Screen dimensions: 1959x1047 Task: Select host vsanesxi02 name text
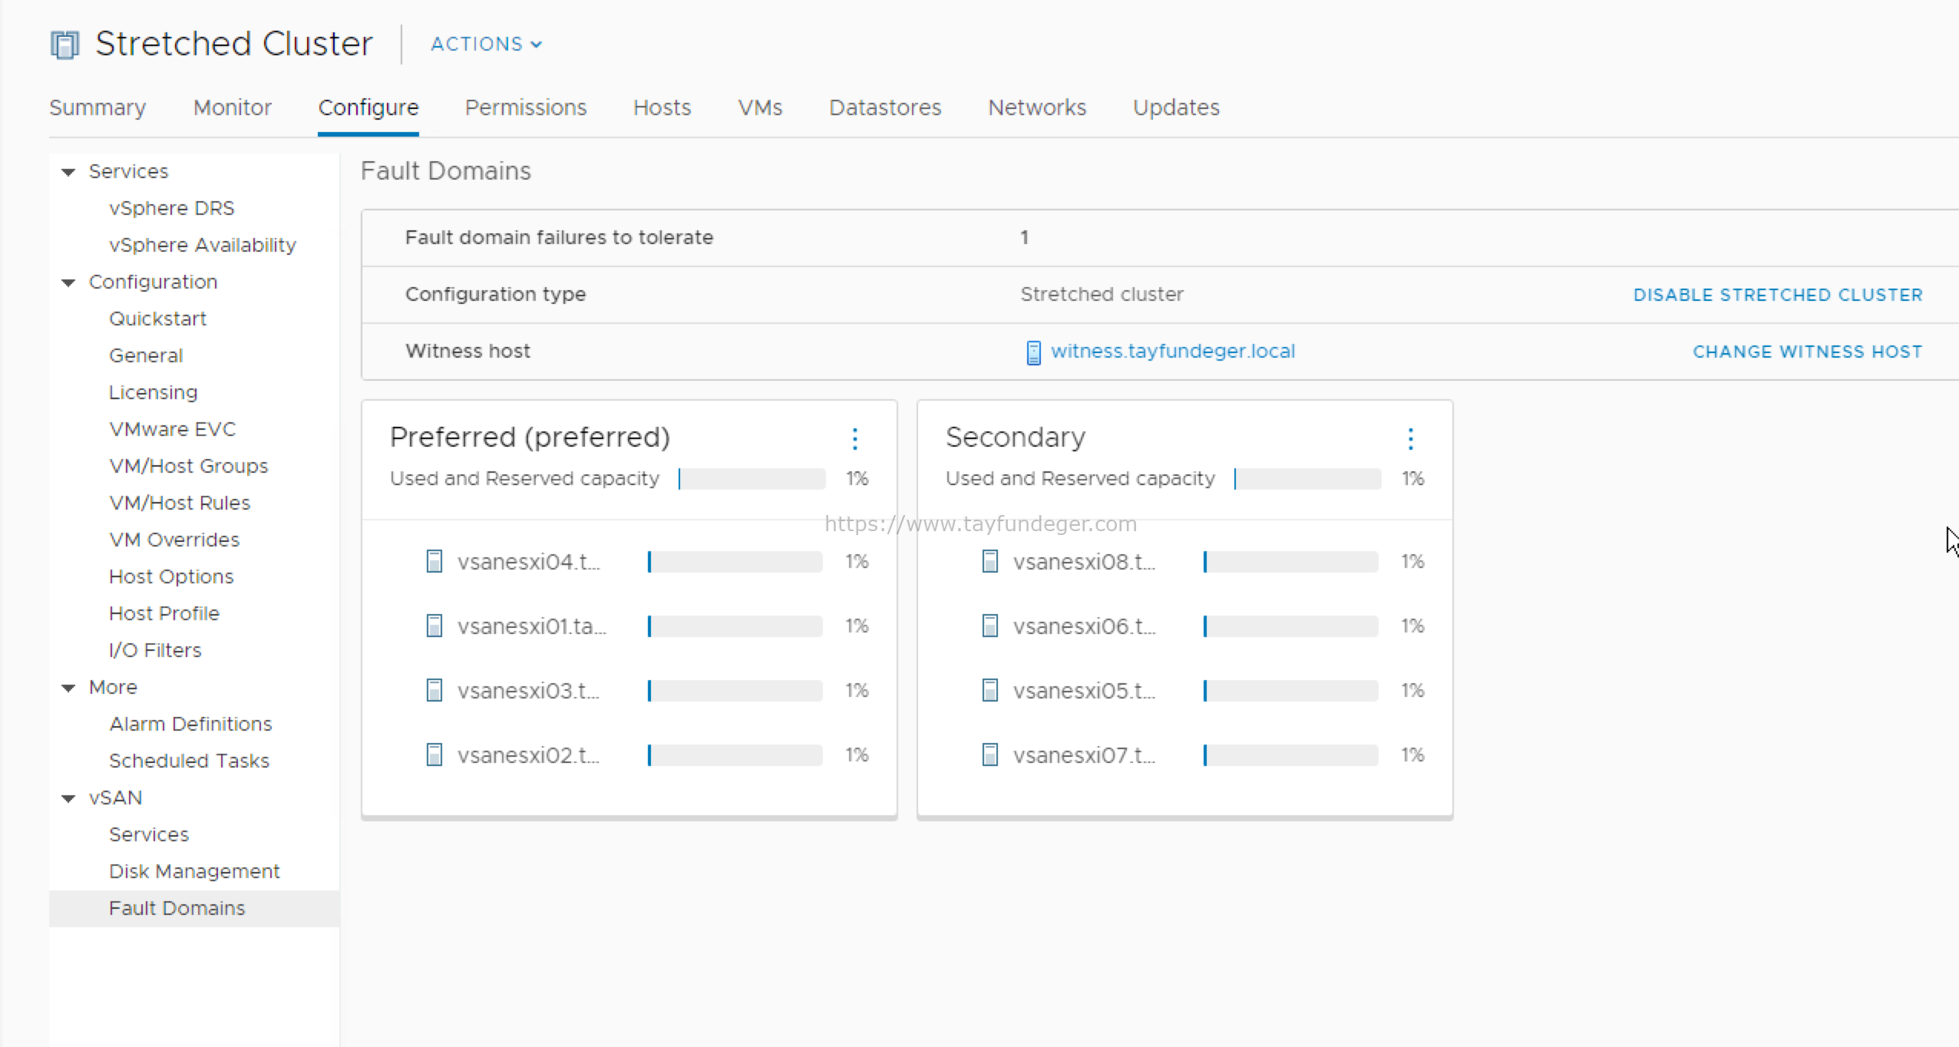pos(529,755)
